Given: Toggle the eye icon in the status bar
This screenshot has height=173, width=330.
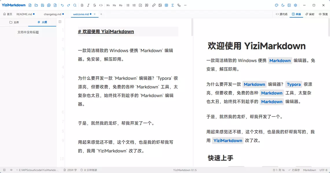Looking at the screenshot, I should (11, 170).
